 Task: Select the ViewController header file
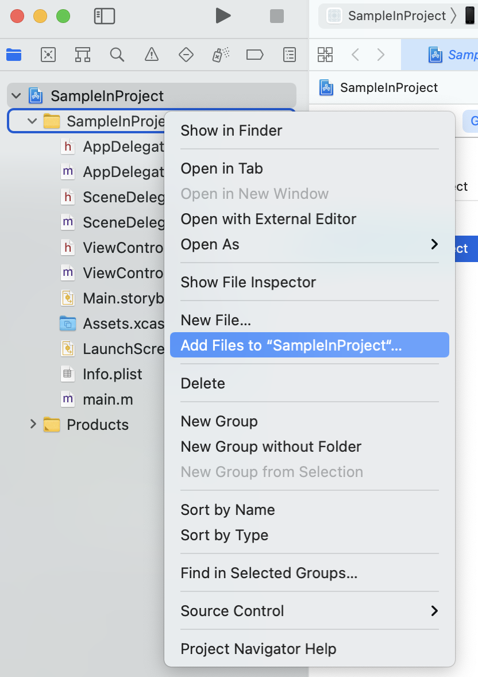coord(112,247)
